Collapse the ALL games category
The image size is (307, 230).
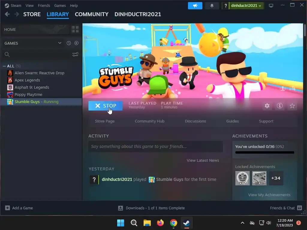pyautogui.click(x=4, y=66)
